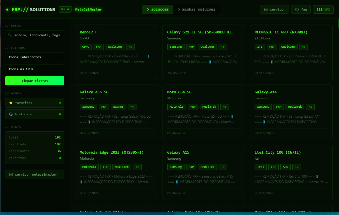Click the page scrollbar thumb at right

(338, 23)
